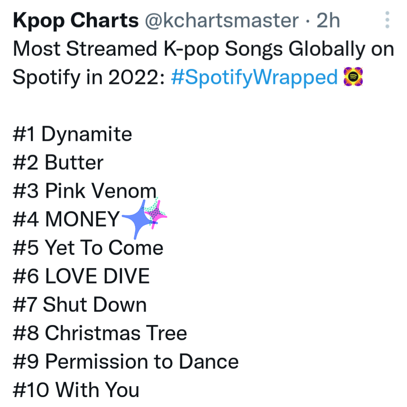Open the Kpop Charts profile name

76,21
